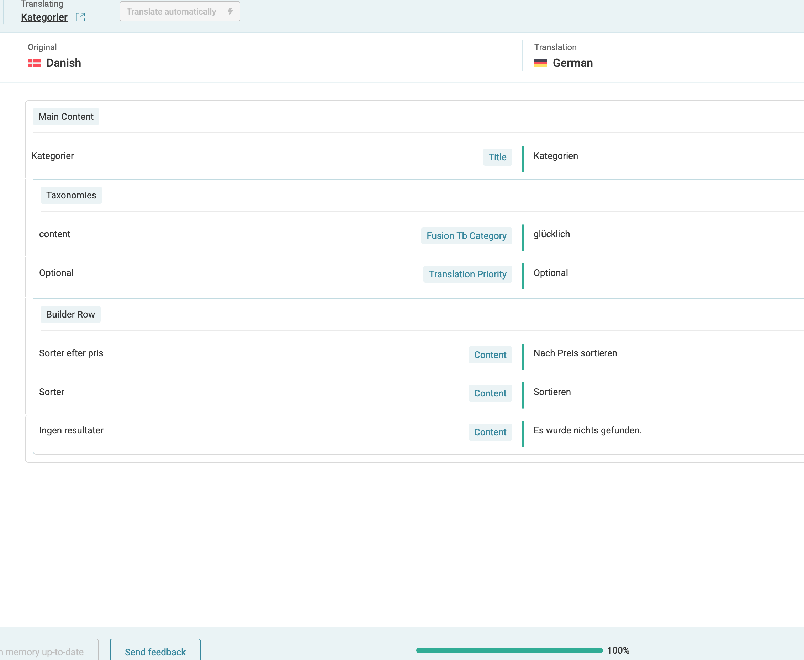This screenshot has width=804, height=660.
Task: Select the Taxonomies section header
Action: 71,196
